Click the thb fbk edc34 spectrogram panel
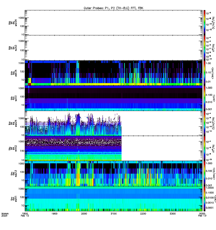Screen dimensions: 216x230 [113, 73]
